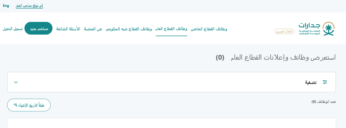The height and width of the screenshot is (128, 346).
Task: Open الأسئلة الشائعة FAQ page
Action: pos(68,29)
